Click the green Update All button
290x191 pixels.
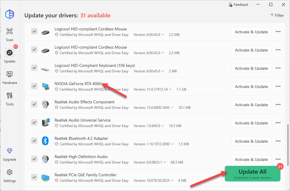[252, 174]
